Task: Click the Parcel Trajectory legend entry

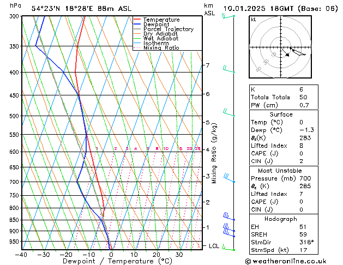Action: click(x=164, y=29)
